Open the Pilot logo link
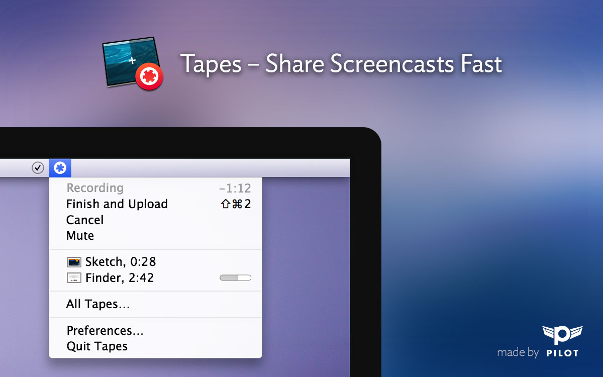Viewport: 603px width, 377px height. pyautogui.click(x=562, y=342)
